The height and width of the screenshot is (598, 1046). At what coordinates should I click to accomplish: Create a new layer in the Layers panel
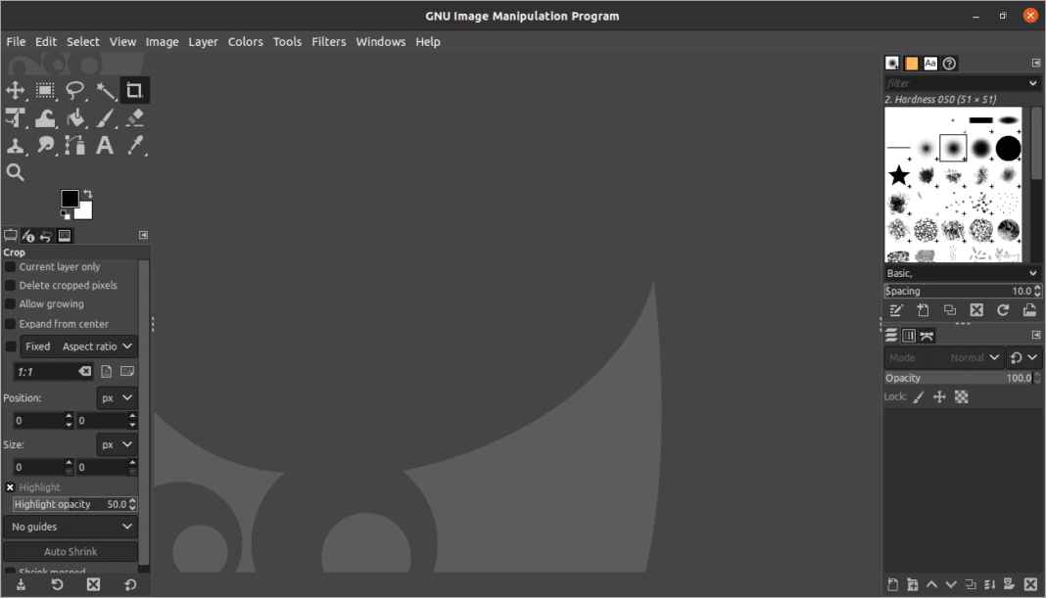[892, 584]
